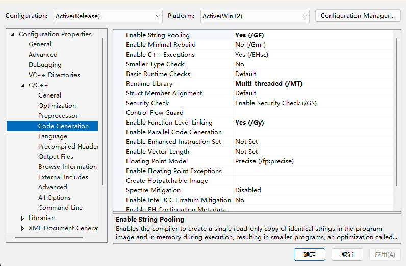Click the 确定 (OK) button
The width and height of the screenshot is (406, 266).
pos(310,254)
